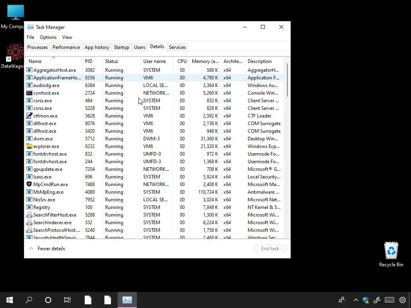Click the process list vertical scrollbar thumb
The height and width of the screenshot is (308, 411).
[x=287, y=80]
